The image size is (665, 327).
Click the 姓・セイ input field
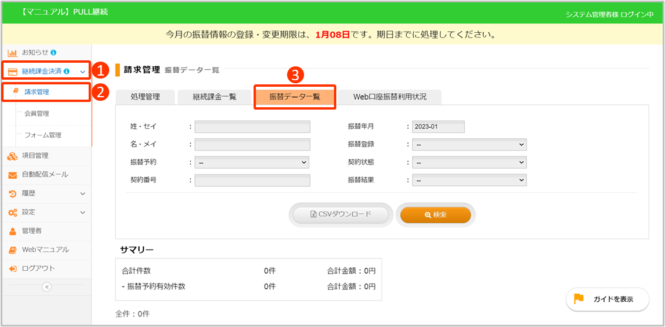pyautogui.click(x=252, y=127)
